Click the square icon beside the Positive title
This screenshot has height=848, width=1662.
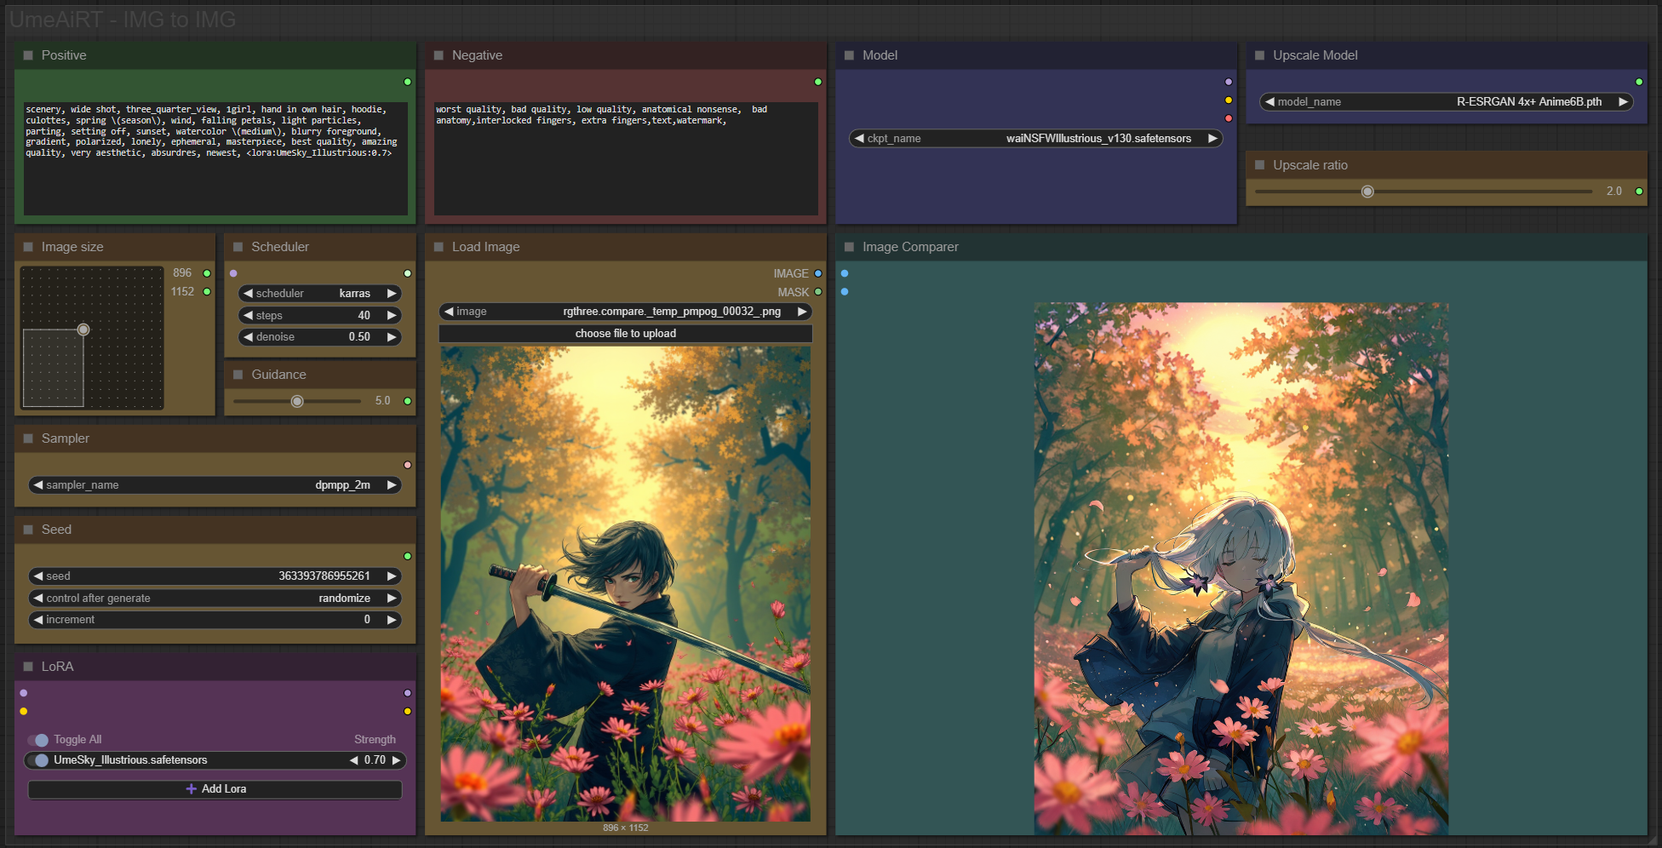coord(28,55)
